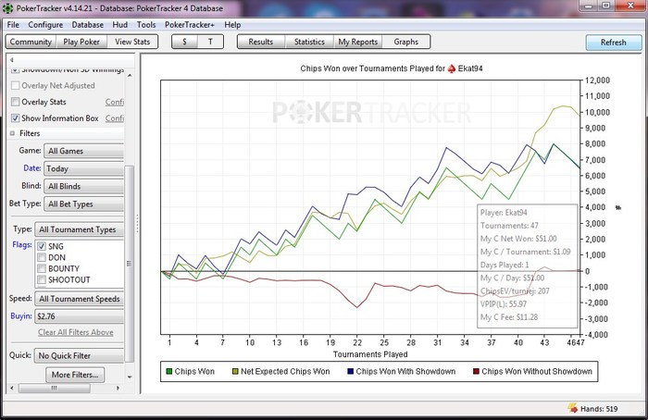Click the Date filter label link
This screenshot has height=420, width=648.
point(31,168)
